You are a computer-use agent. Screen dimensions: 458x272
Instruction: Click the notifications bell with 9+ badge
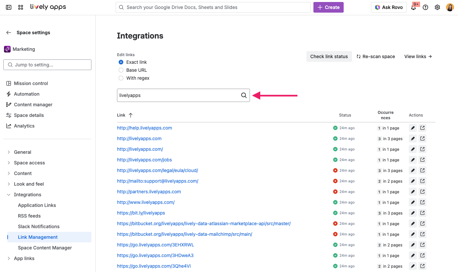click(414, 7)
